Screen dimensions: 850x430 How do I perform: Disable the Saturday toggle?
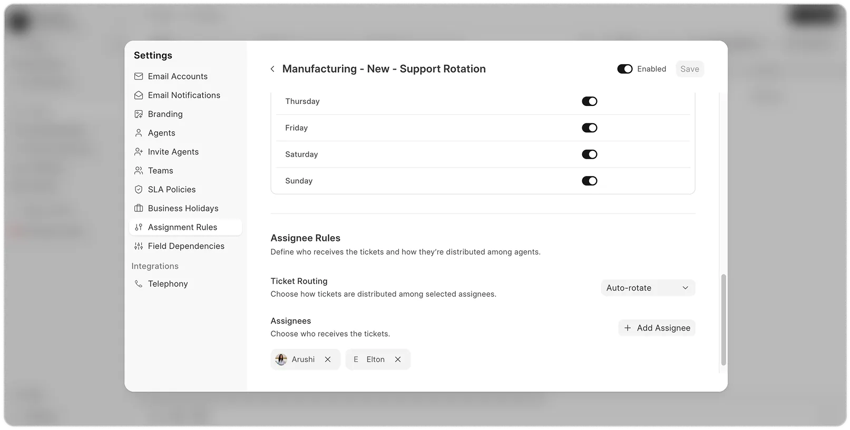589,154
